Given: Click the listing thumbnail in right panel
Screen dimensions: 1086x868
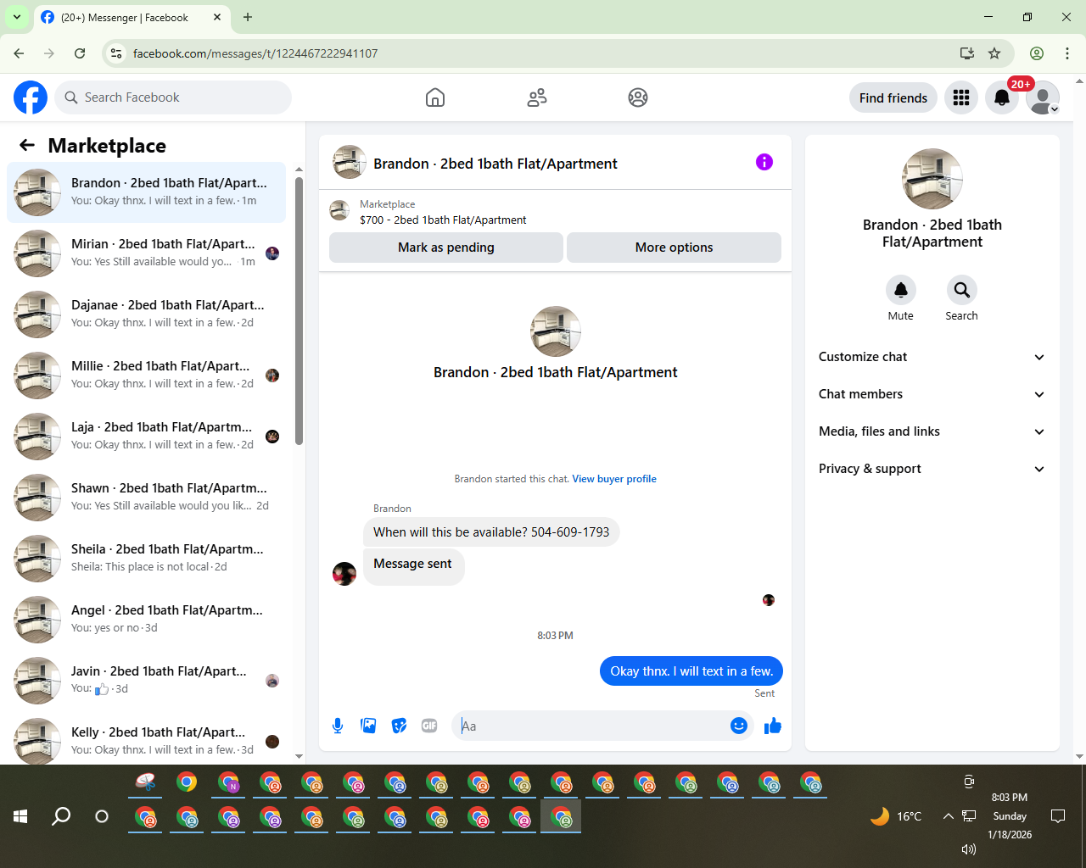Looking at the screenshot, I should pyautogui.click(x=932, y=179).
